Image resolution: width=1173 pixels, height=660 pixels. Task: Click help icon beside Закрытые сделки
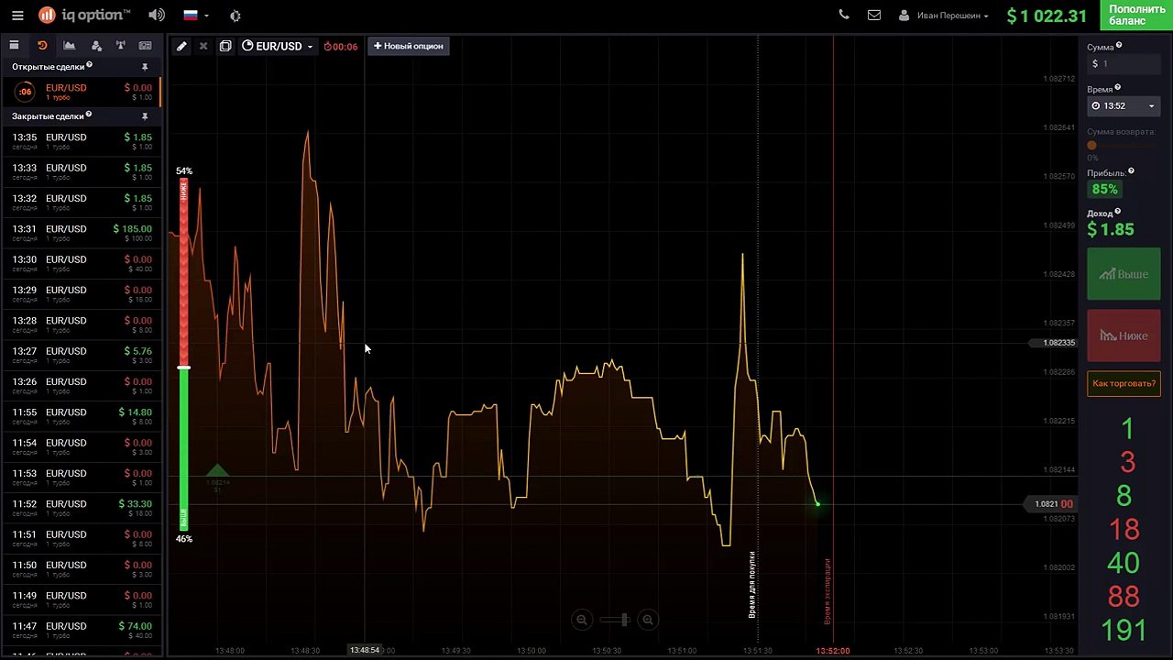(89, 115)
